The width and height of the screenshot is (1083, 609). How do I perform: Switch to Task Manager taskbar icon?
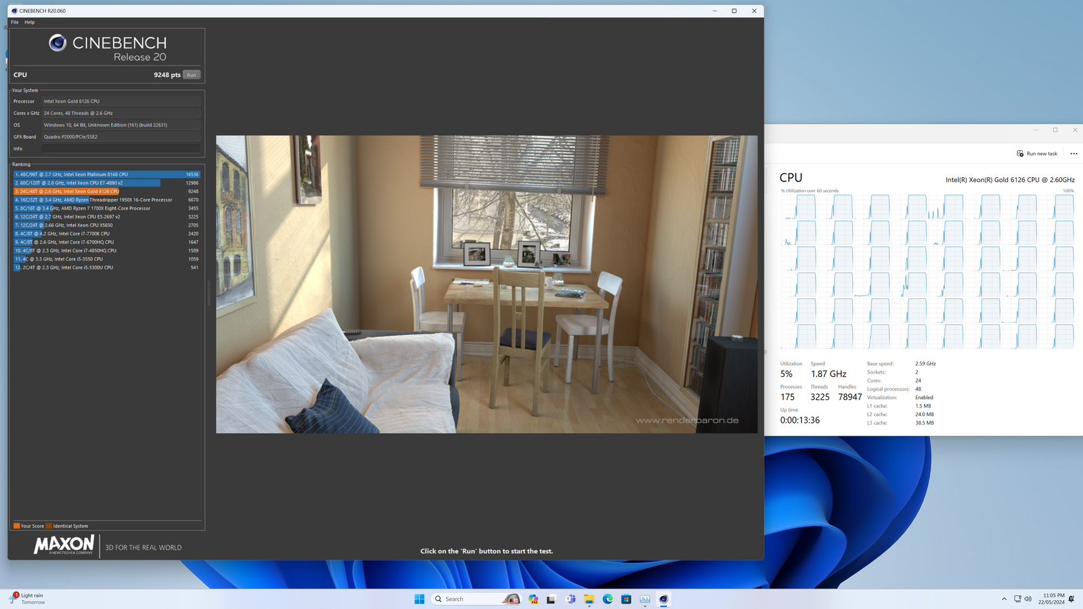[x=645, y=599]
